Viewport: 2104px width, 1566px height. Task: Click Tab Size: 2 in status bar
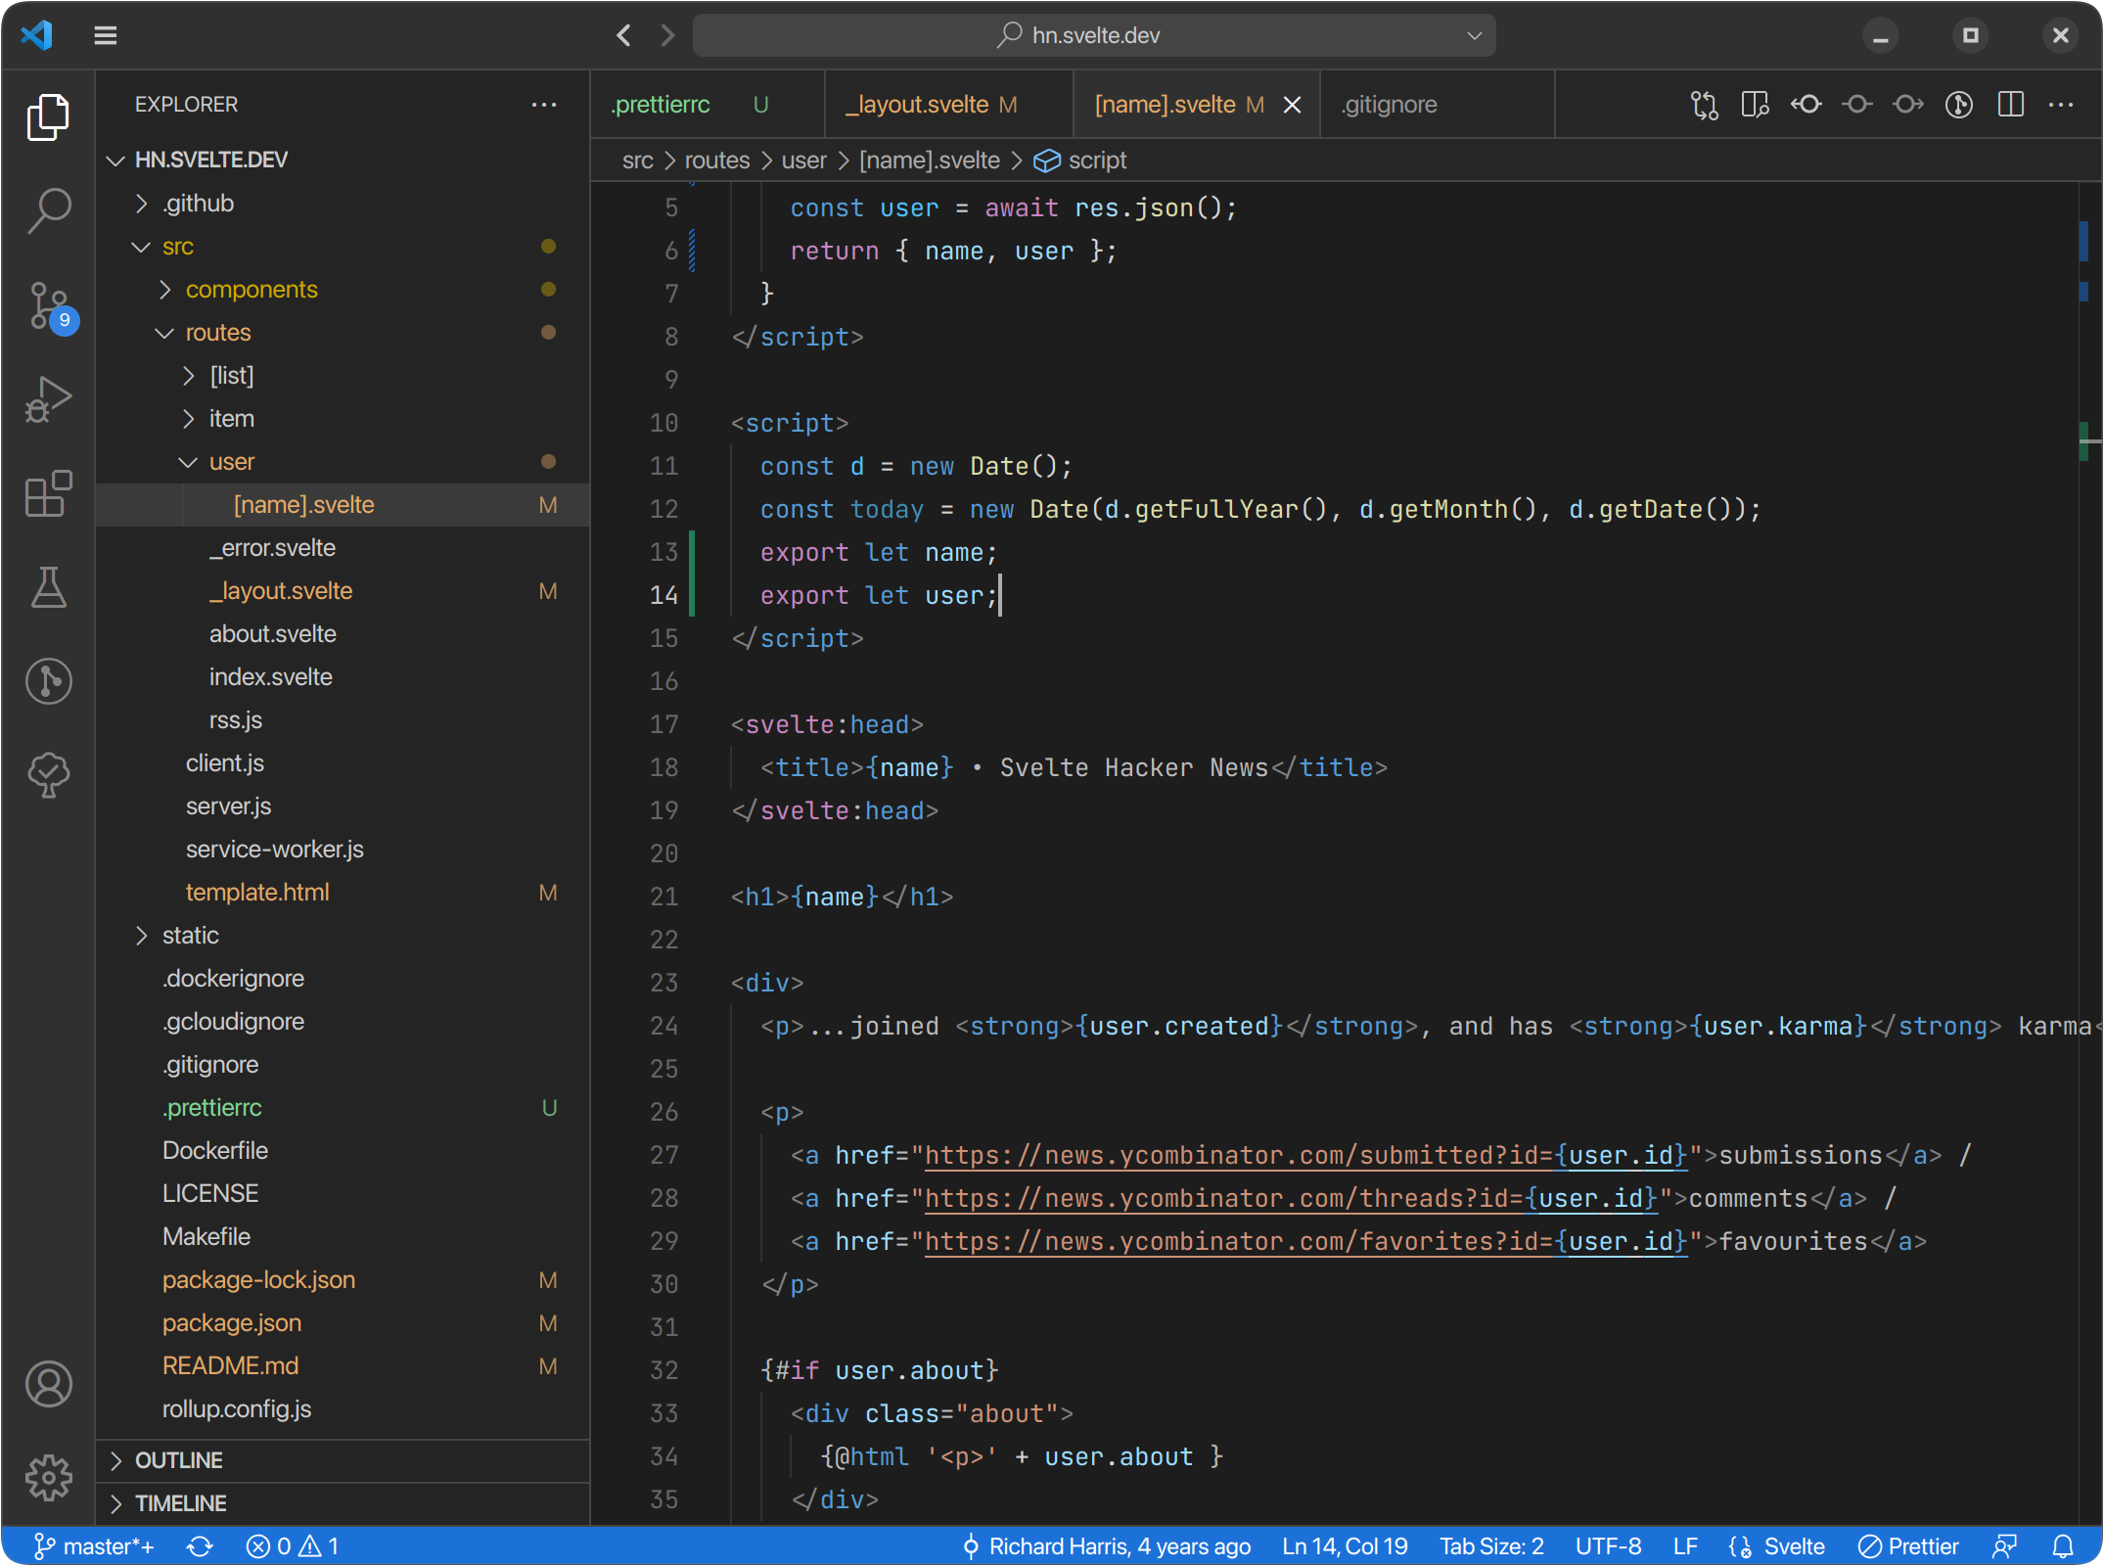(x=1491, y=1546)
